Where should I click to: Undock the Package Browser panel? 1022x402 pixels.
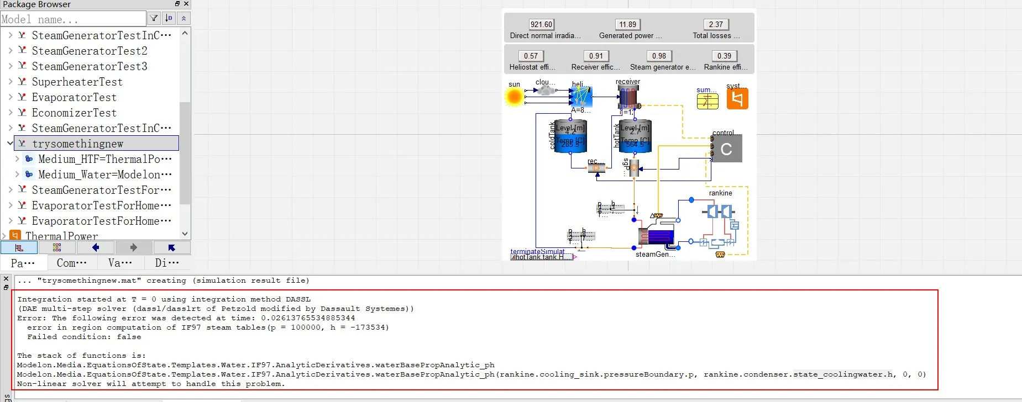point(177,4)
